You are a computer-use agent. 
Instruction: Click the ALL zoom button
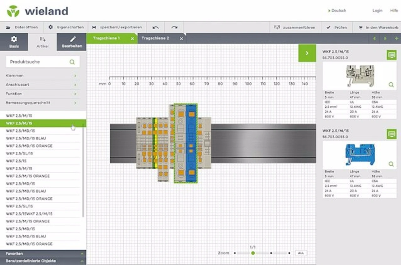coord(301,253)
